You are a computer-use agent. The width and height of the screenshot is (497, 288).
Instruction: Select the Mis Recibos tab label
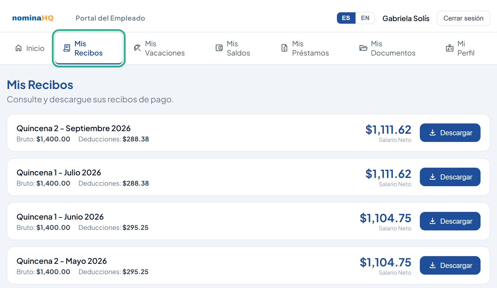(x=89, y=48)
